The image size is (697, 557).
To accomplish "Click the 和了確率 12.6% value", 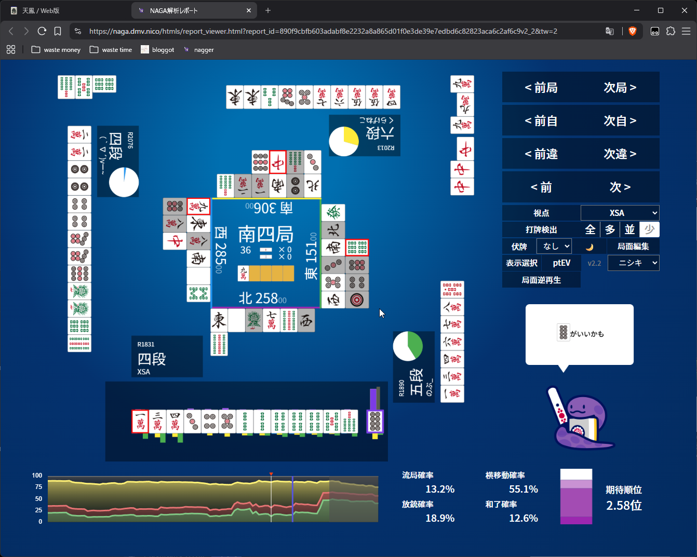I will pos(524,518).
